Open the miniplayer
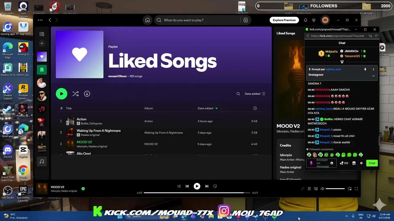 (x=350, y=189)
